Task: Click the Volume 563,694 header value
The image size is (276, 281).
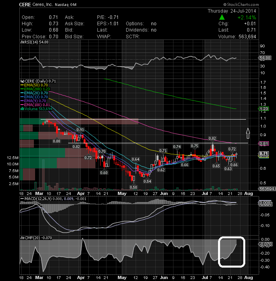Action: (247, 37)
